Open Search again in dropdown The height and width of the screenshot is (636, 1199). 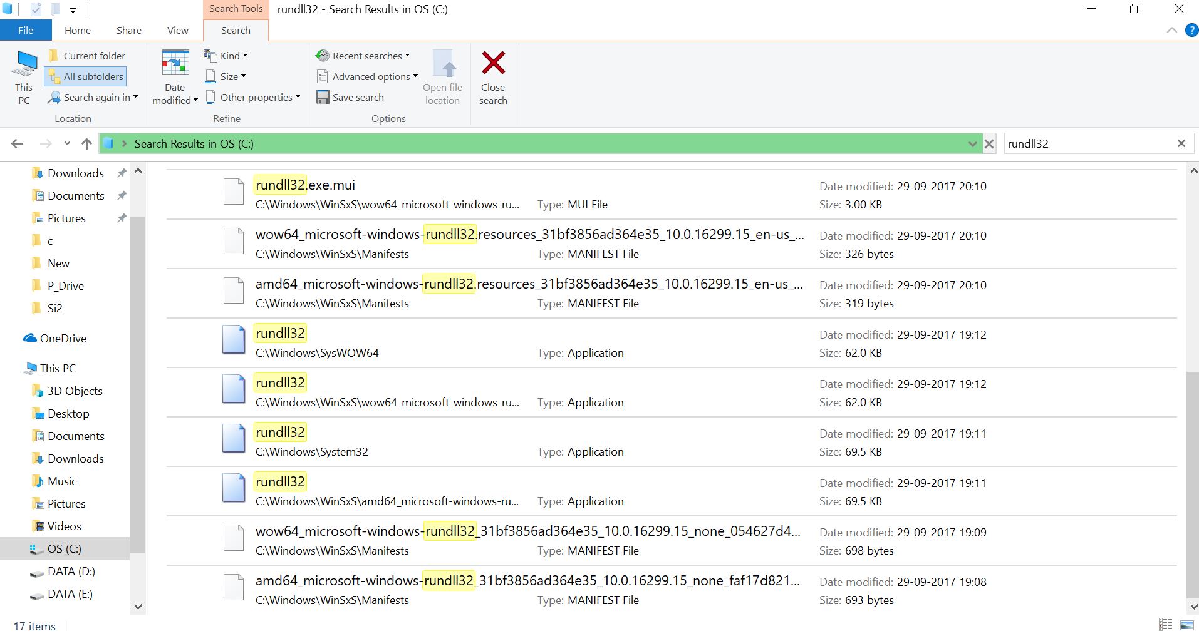(93, 97)
